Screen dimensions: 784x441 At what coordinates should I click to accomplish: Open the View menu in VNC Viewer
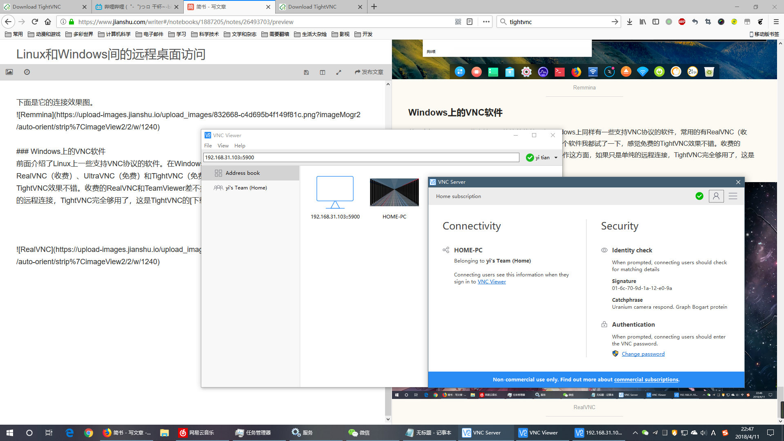pos(223,145)
